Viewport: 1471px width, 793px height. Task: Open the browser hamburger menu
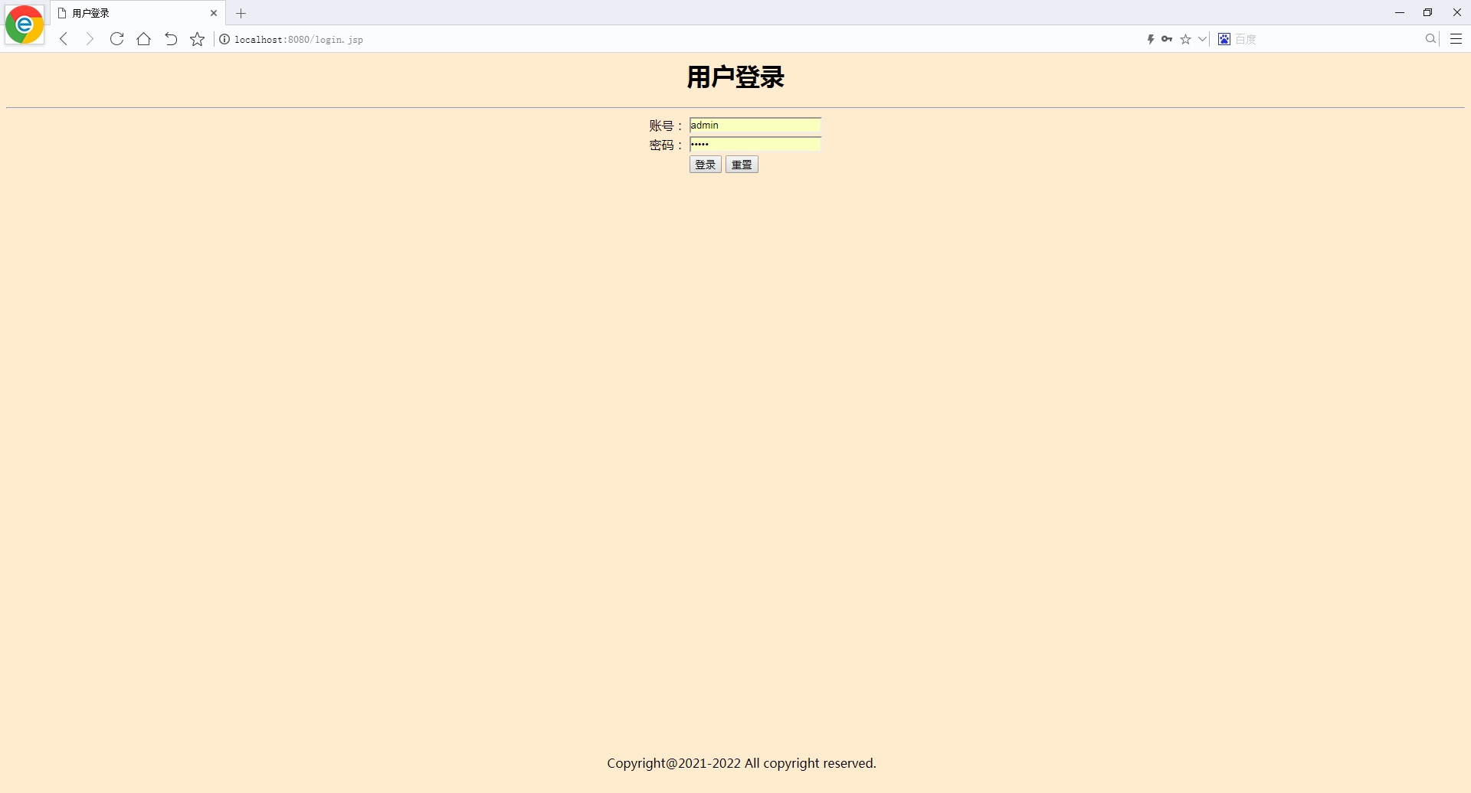click(x=1456, y=39)
